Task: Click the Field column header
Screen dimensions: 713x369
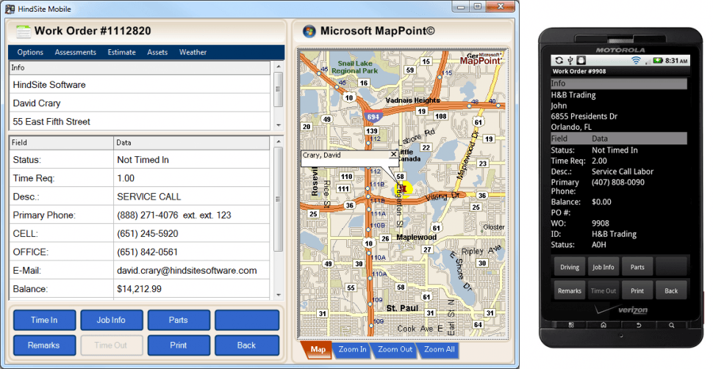Action: 62,142
